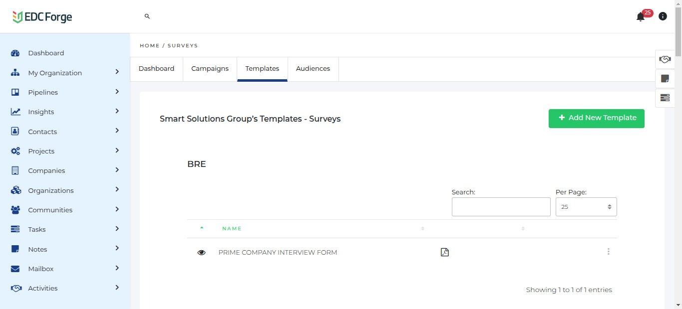
Task: Click the 25 notification badge
Action: click(x=648, y=13)
